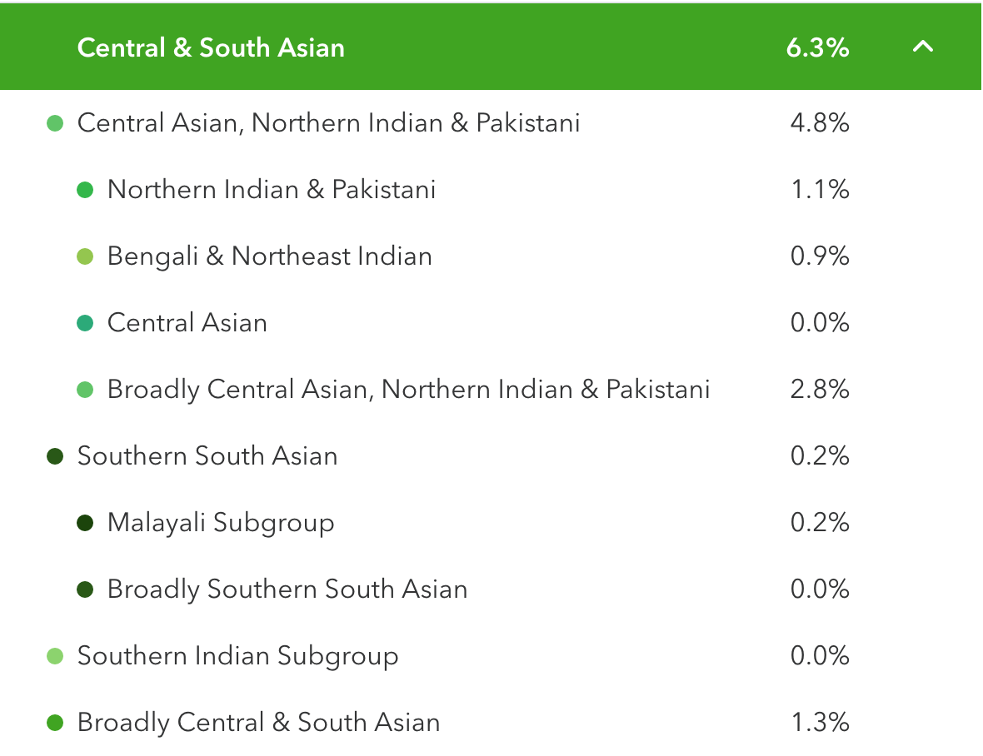Click the dot next to Bengali & Northeast Indian
Image resolution: width=983 pixels, height=756 pixels.
85,256
